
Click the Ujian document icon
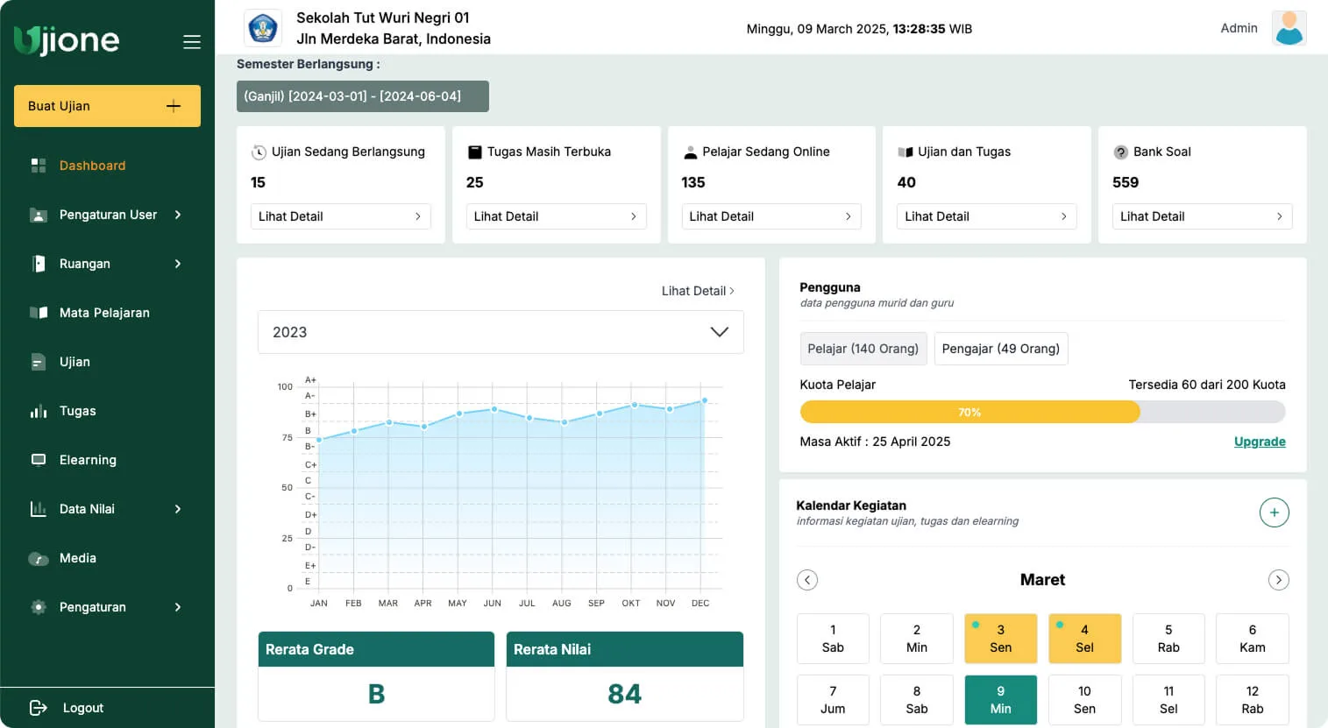[x=39, y=362]
